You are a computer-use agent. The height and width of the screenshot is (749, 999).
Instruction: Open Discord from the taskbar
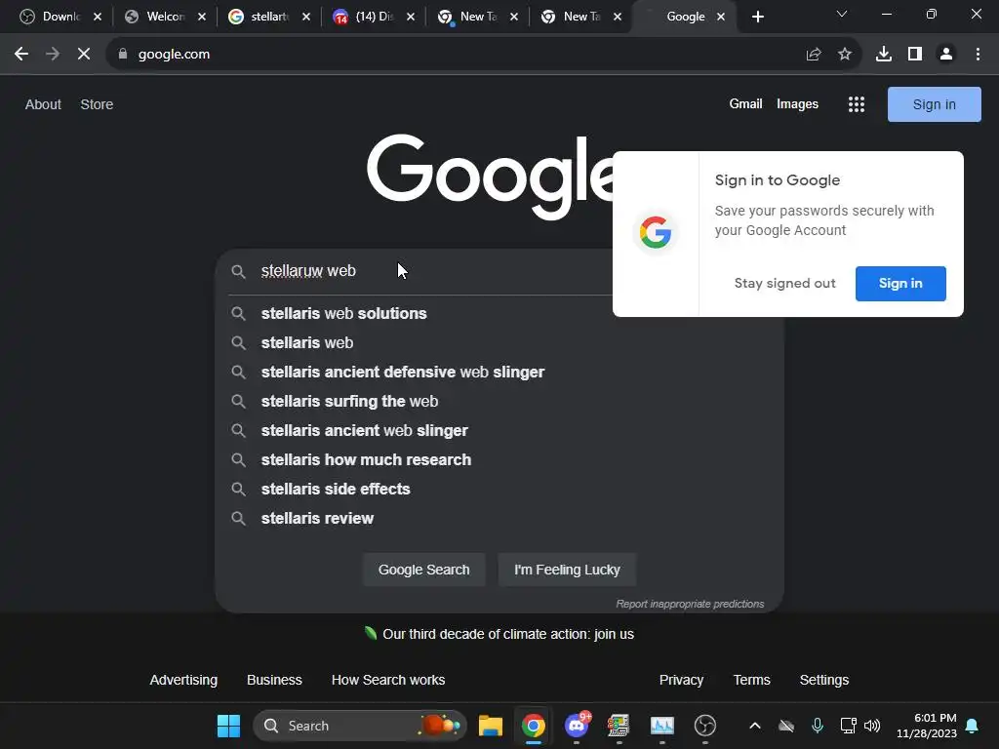[578, 726]
